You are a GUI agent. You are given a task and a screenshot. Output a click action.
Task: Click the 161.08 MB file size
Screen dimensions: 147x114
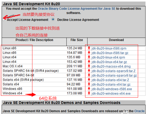click(74, 89)
